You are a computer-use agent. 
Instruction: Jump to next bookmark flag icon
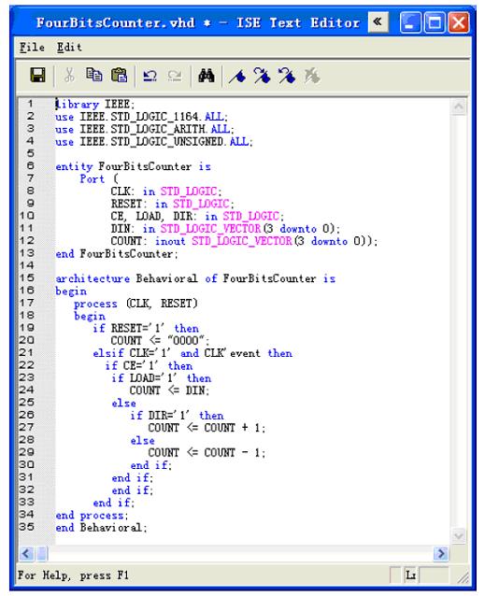[x=263, y=76]
